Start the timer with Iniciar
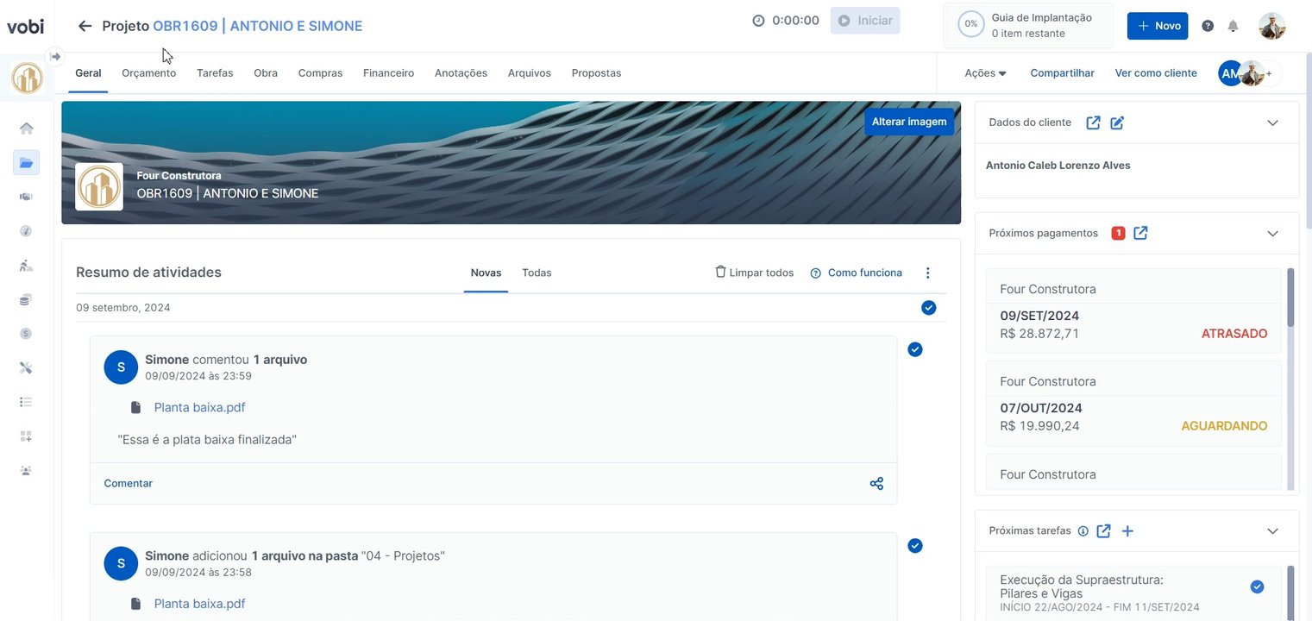 865,21
